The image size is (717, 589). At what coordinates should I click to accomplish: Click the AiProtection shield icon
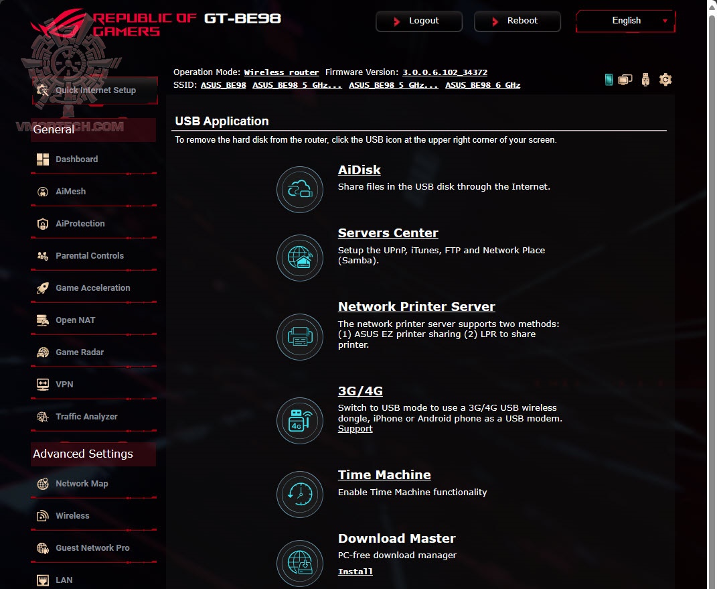(43, 224)
